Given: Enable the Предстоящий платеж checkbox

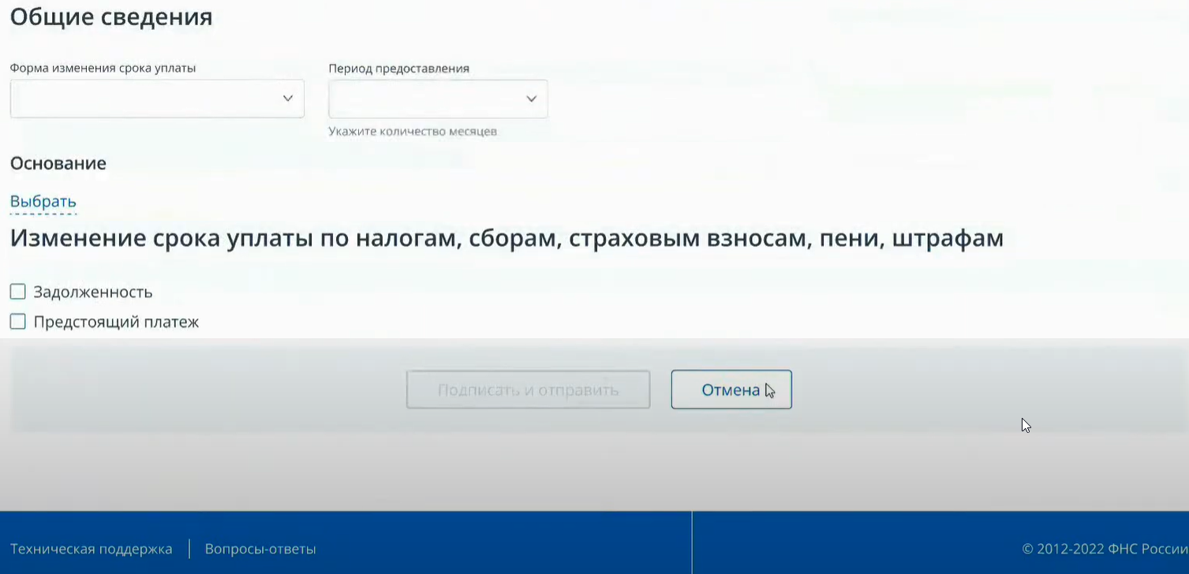Looking at the screenshot, I should click(x=17, y=322).
